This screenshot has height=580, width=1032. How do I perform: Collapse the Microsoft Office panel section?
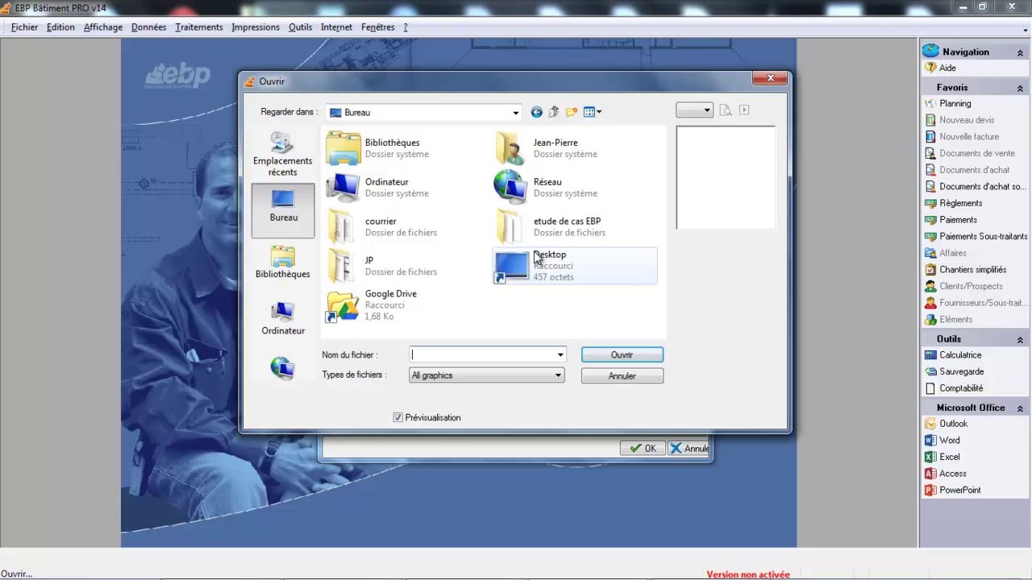coord(1020,408)
